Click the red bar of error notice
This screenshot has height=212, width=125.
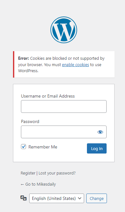pyautogui.click(x=14, y=64)
